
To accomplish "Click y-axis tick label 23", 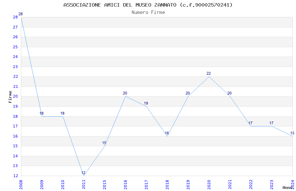I will click(x=15, y=67).
